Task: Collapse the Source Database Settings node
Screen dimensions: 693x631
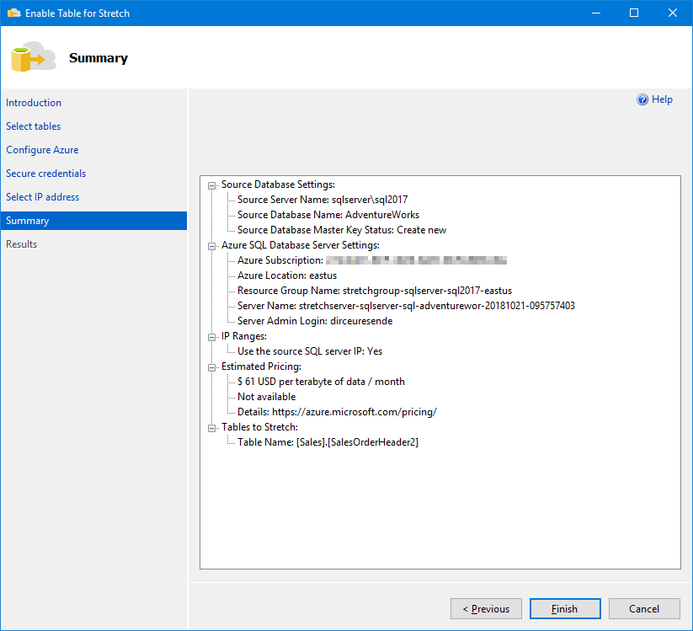Action: tap(211, 185)
